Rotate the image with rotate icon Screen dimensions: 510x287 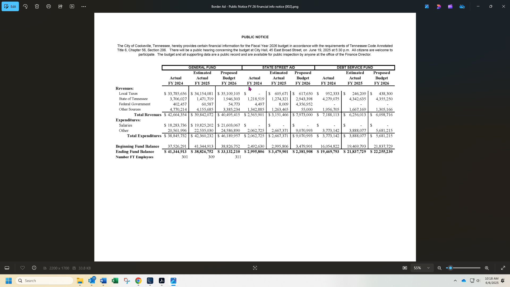25,6
